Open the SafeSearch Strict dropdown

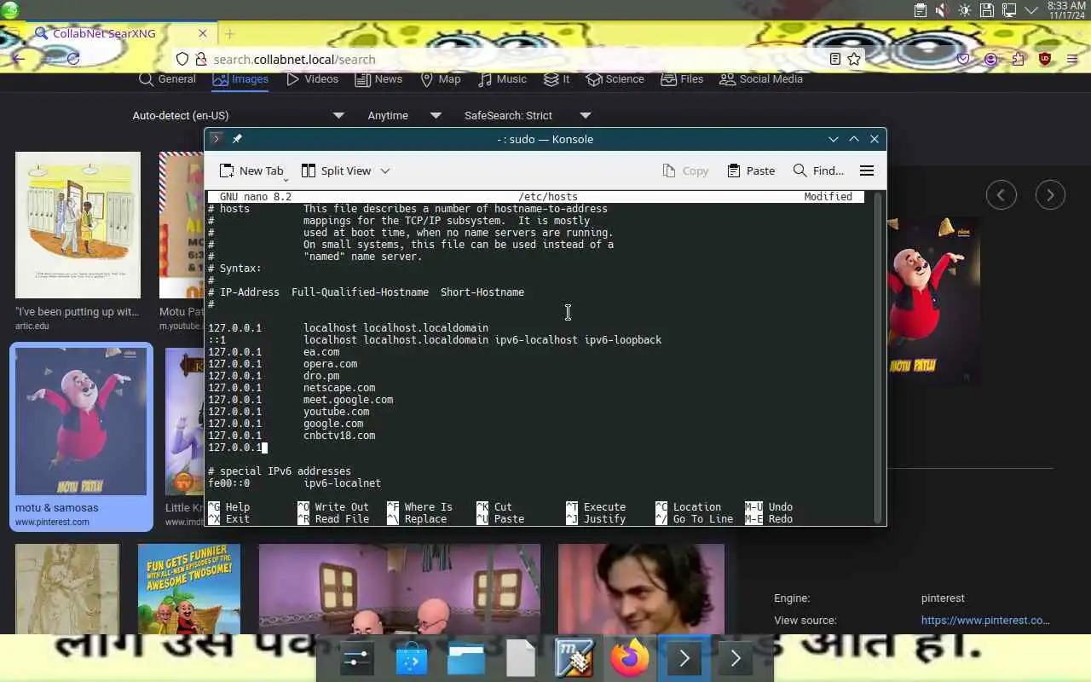(x=527, y=115)
